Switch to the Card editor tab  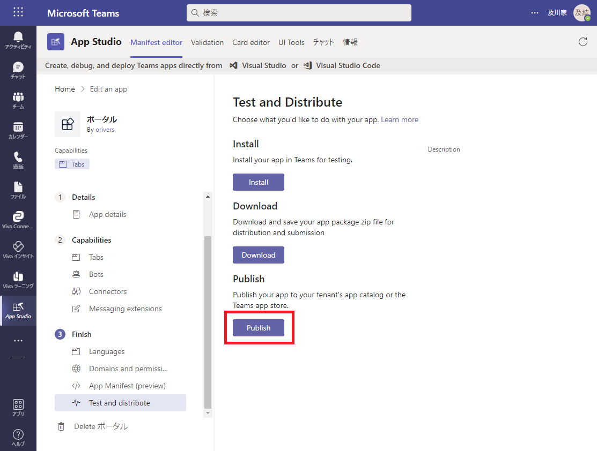(251, 42)
